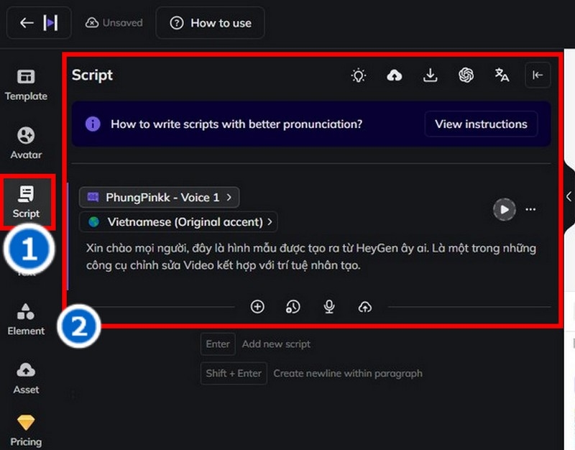575x450 pixels.
Task: Open the ChatGPT script writer icon
Action: tap(466, 75)
